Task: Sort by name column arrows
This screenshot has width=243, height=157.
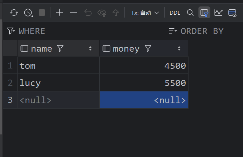Action: click(x=90, y=48)
